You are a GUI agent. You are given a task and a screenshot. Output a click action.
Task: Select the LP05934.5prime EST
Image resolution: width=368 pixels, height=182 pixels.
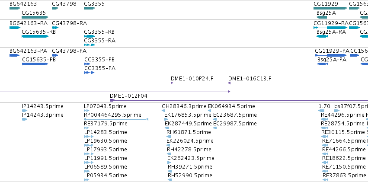[x=86, y=180]
